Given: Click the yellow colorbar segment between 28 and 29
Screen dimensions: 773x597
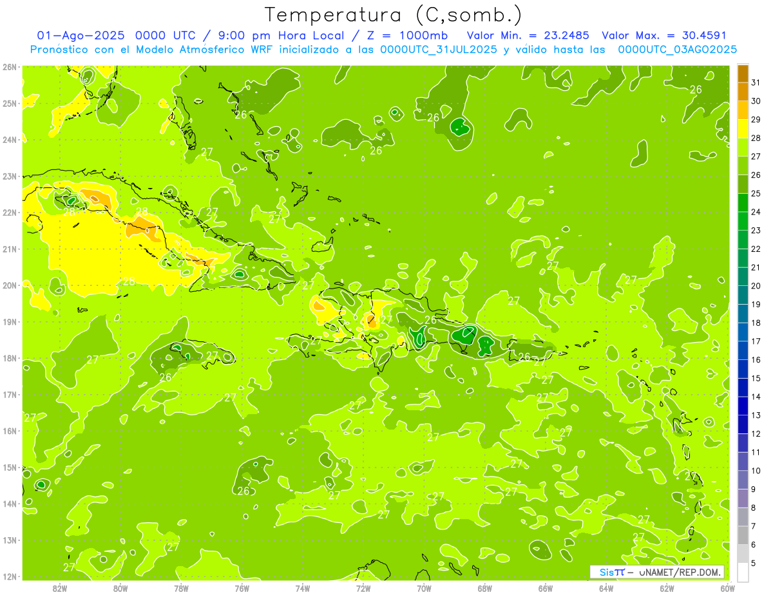Looking at the screenshot, I should 743,128.
